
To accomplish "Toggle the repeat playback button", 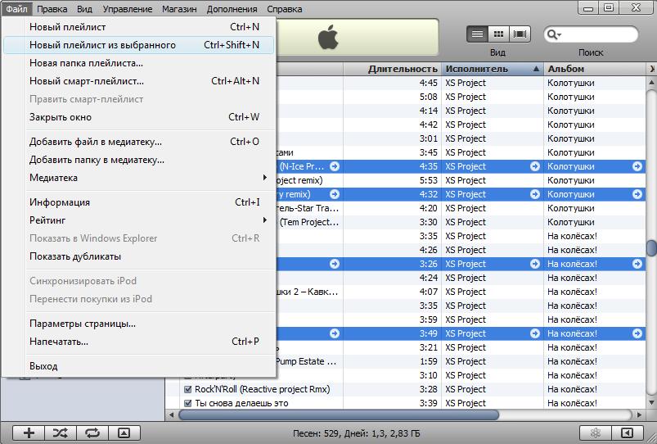I will click(92, 433).
